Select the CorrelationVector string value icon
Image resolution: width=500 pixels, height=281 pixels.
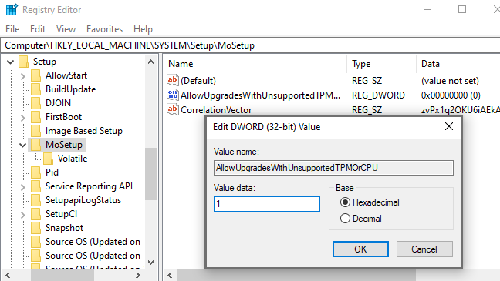coord(173,109)
